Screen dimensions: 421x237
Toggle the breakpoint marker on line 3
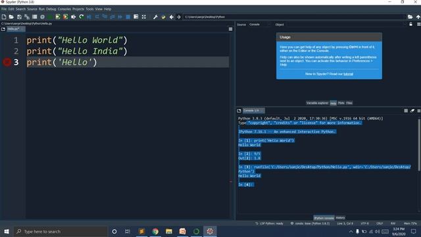pos(7,62)
